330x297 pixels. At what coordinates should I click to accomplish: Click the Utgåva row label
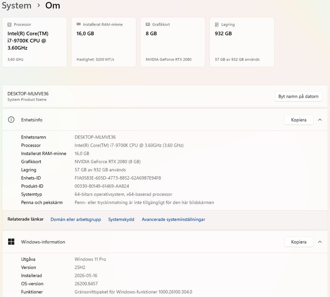(28, 259)
